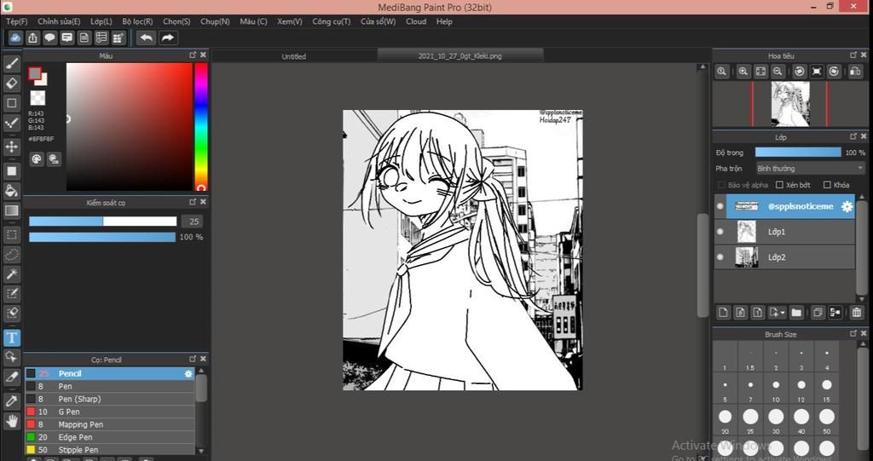Image resolution: width=873 pixels, height=461 pixels.
Task: Select the Select Eraser tool
Action: tap(12, 314)
